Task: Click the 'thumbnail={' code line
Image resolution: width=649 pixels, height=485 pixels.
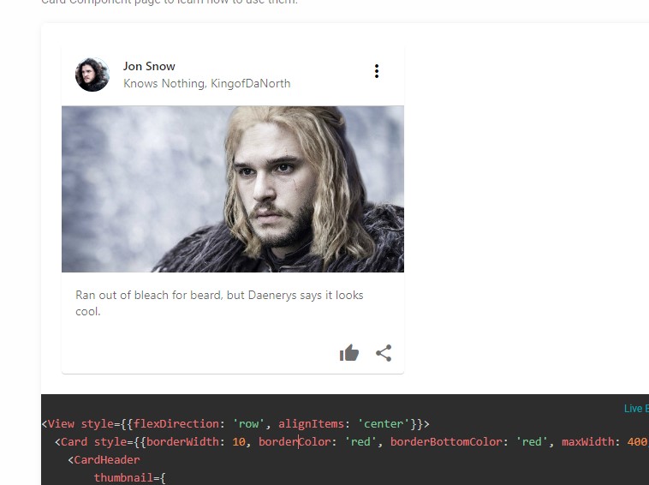Action: pyautogui.click(x=130, y=477)
